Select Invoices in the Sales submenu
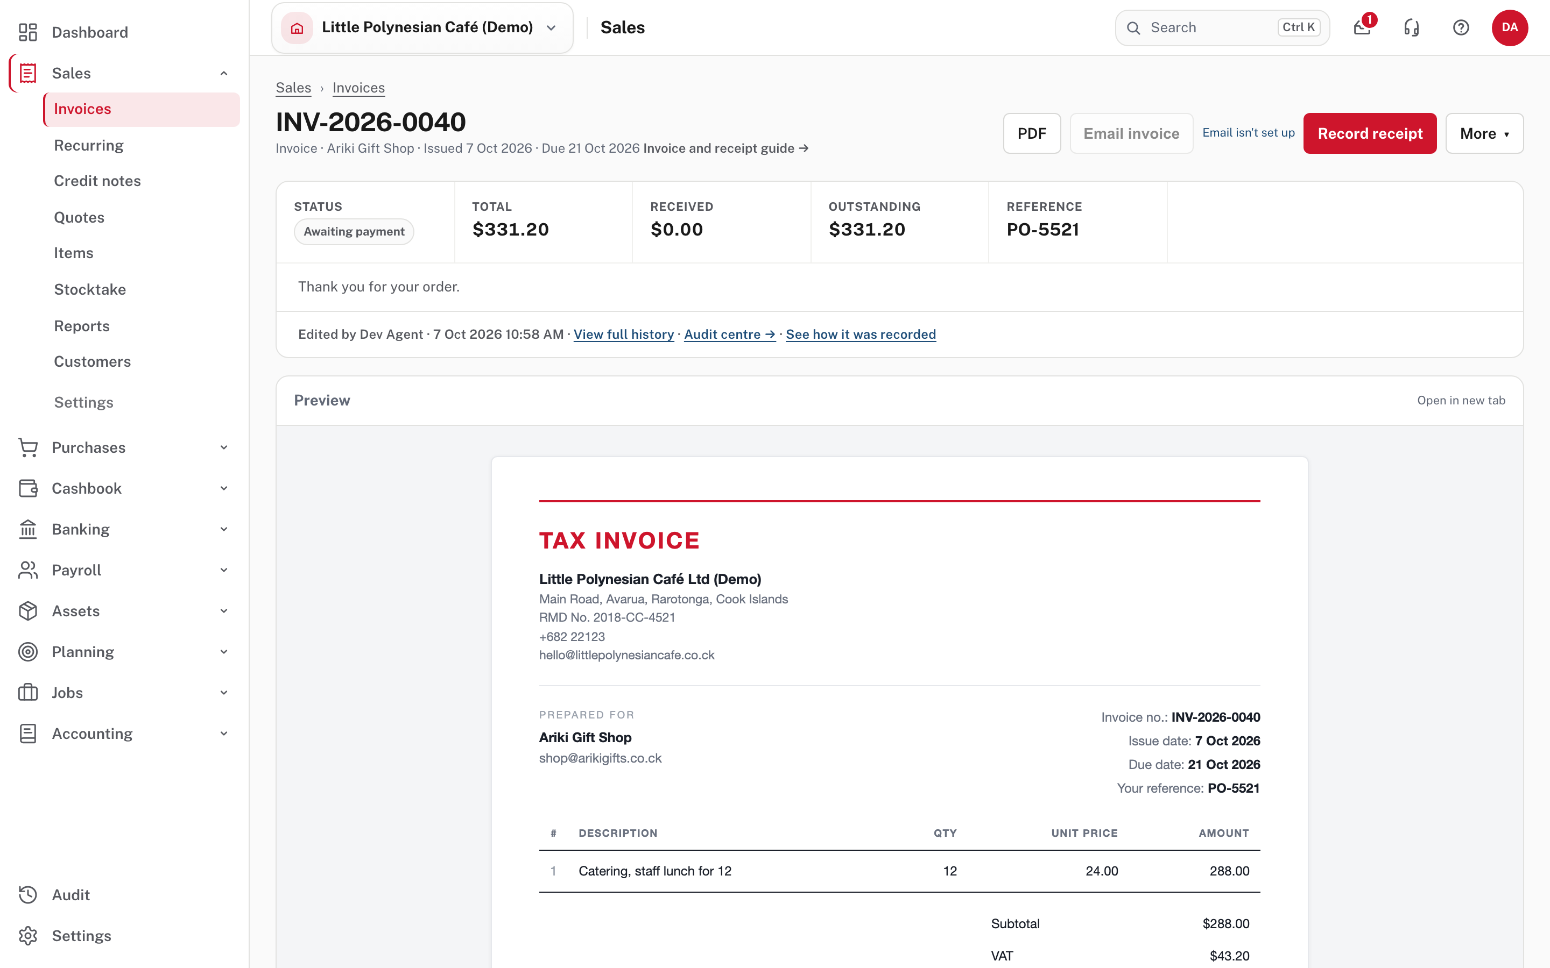1550x968 pixels. point(142,110)
